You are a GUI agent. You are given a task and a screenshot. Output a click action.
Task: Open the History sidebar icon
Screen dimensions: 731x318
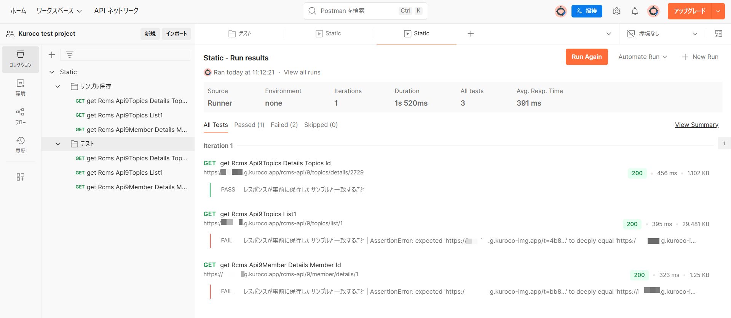point(21,145)
